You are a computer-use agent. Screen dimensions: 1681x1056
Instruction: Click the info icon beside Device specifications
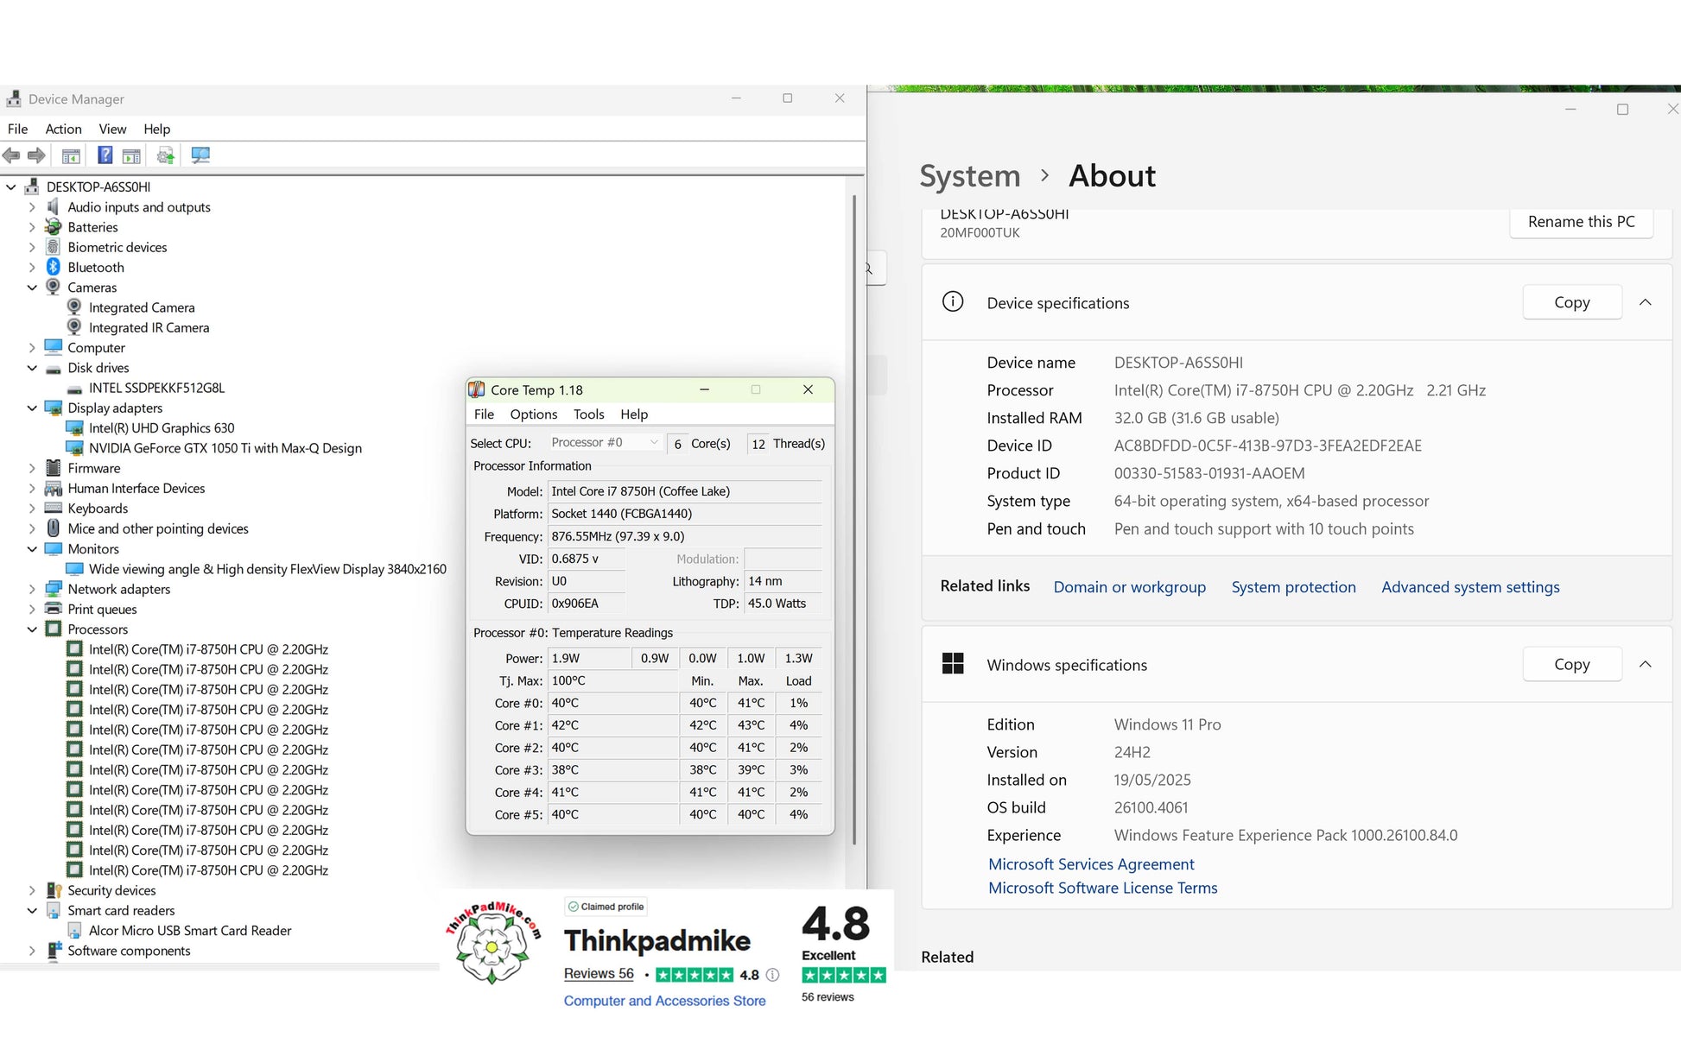953,301
